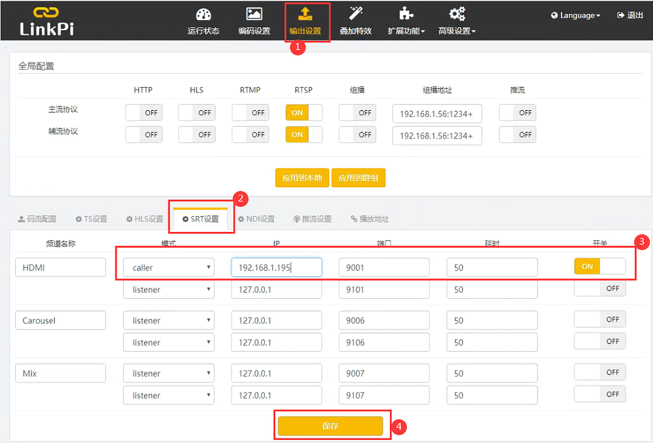
Task: Open the HDMI caller mode dropdown
Action: point(168,268)
